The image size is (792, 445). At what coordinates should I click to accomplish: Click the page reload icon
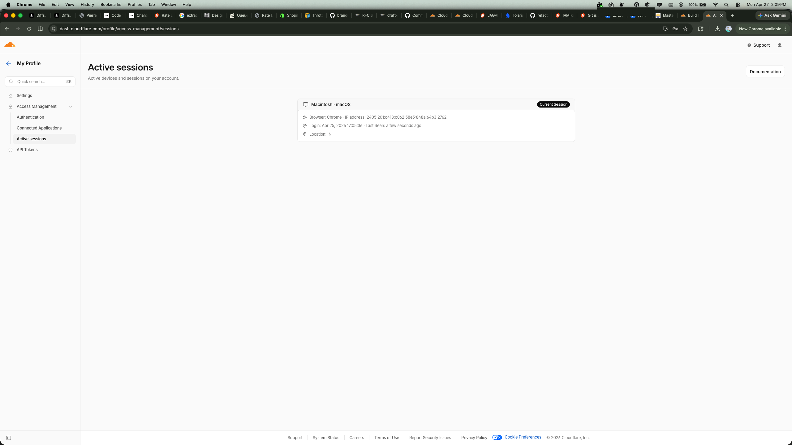[29, 29]
